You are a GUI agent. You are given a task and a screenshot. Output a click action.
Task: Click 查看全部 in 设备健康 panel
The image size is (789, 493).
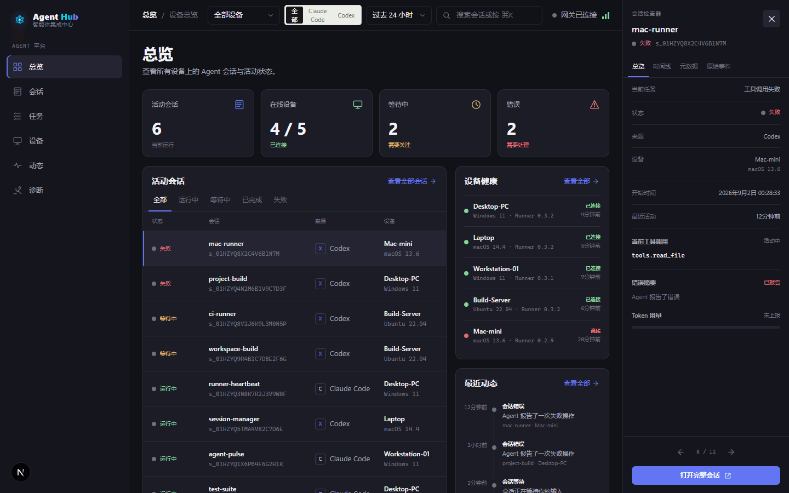point(581,181)
